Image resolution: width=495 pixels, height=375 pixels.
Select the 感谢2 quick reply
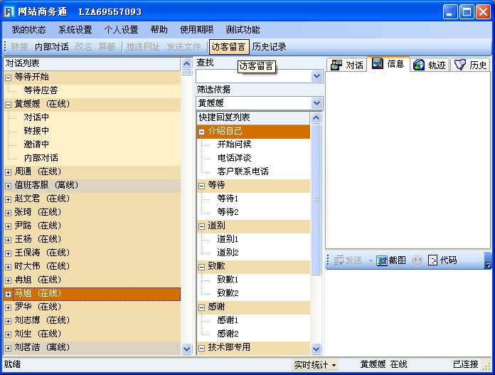[x=228, y=334]
